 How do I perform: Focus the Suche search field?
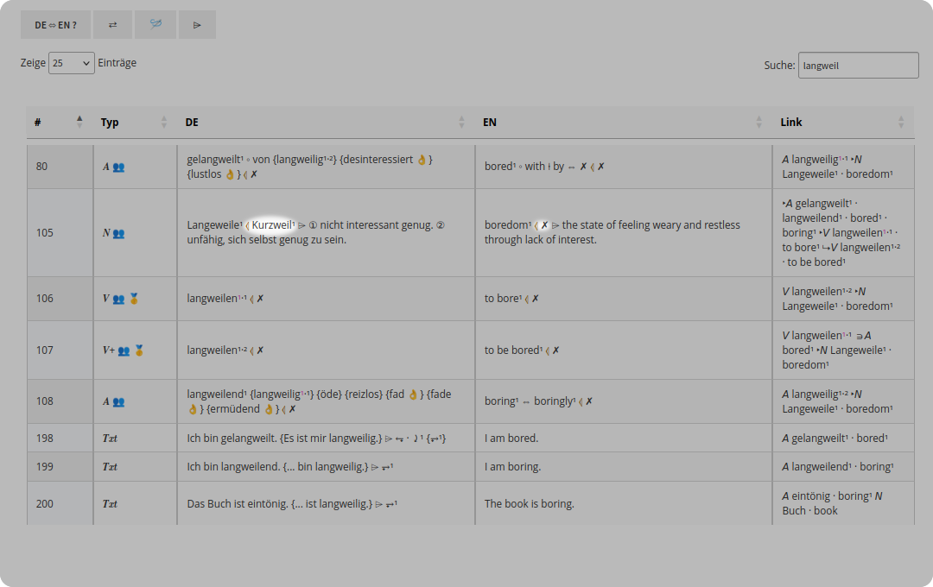click(x=858, y=66)
